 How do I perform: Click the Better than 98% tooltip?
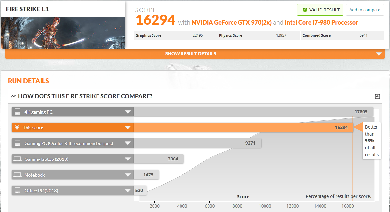(x=372, y=141)
